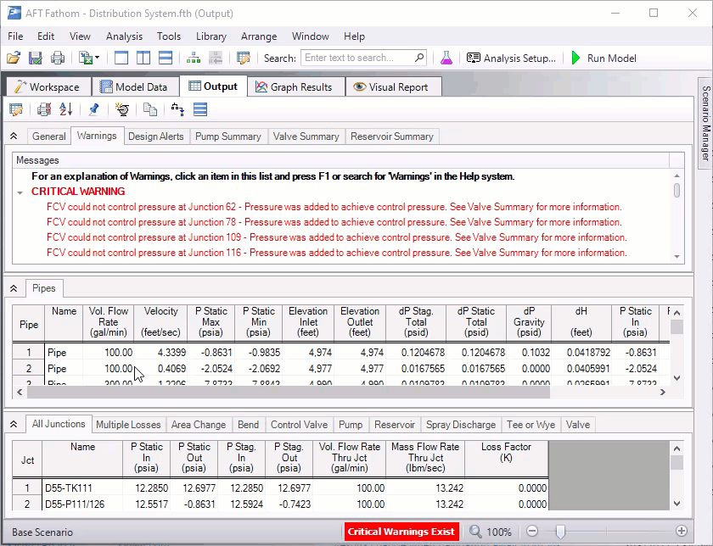713x546 pixels.
Task: Click the Print icon in main toolbar
Action: [x=58, y=58]
